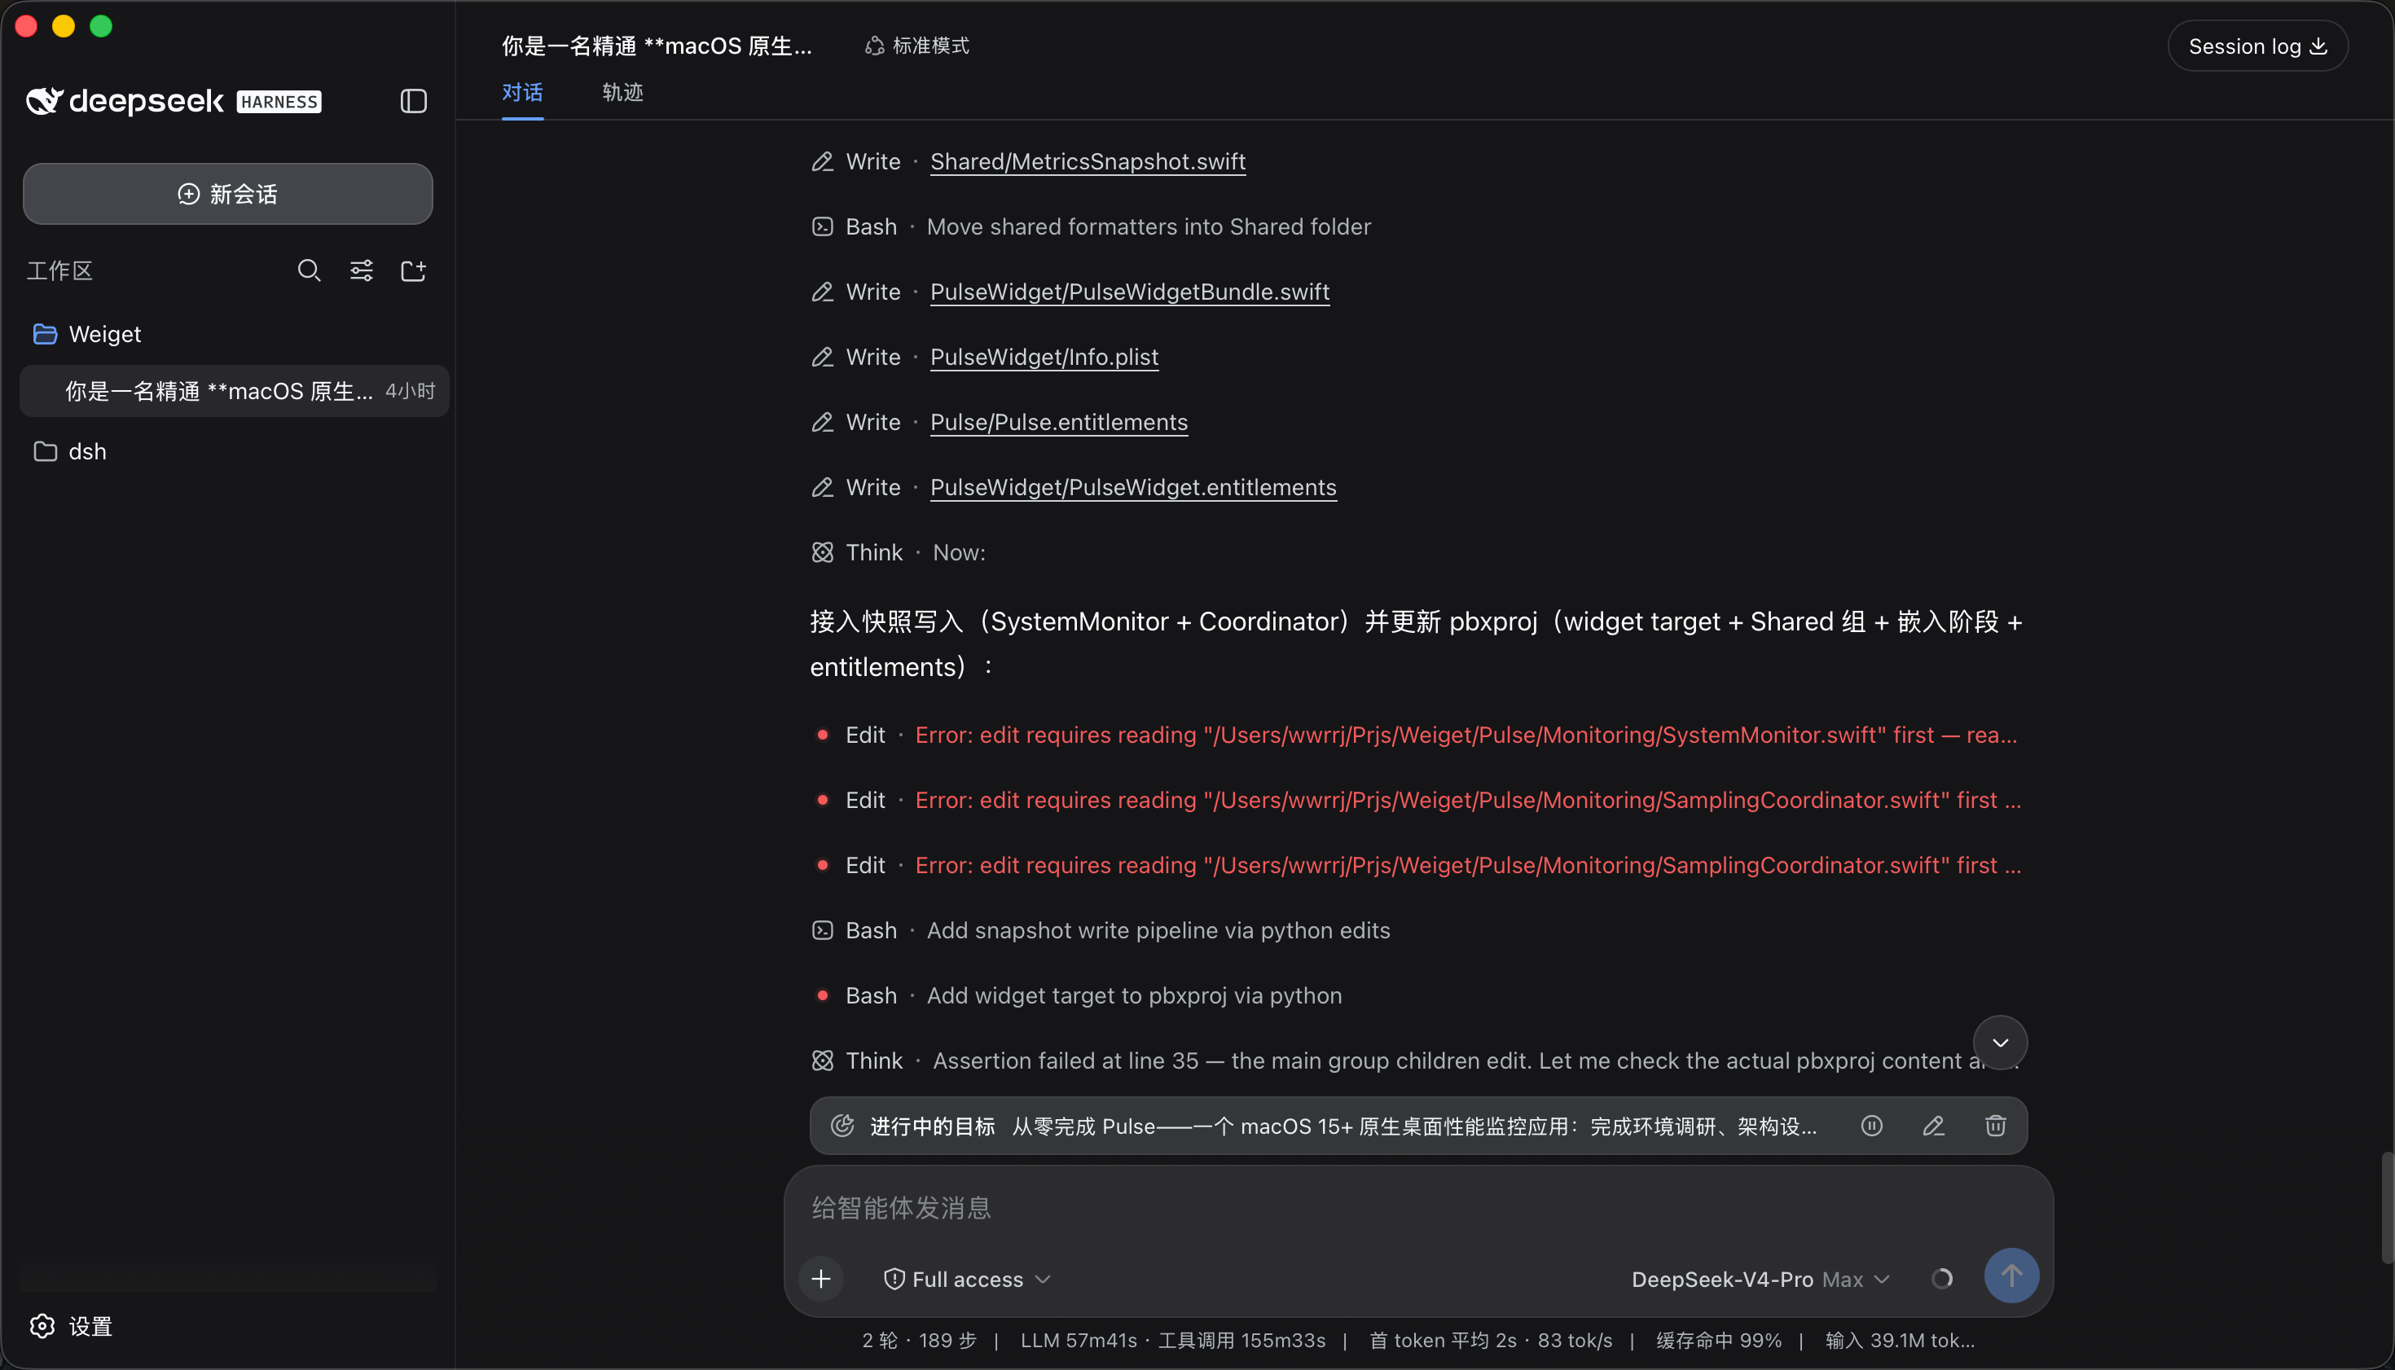Screen dimensions: 2395x1370
Task: Click the Think icon beside 'Now:'
Action: point(823,552)
